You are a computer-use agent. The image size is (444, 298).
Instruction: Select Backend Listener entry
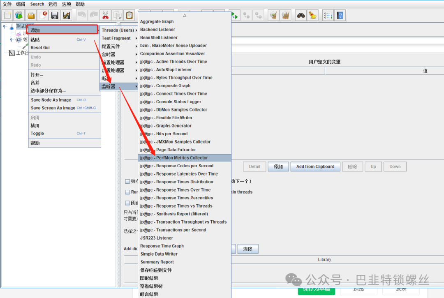(185, 30)
